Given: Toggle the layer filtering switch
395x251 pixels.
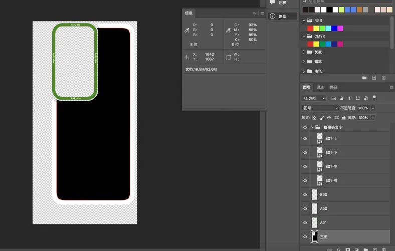Looking at the screenshot, I should [x=373, y=98].
